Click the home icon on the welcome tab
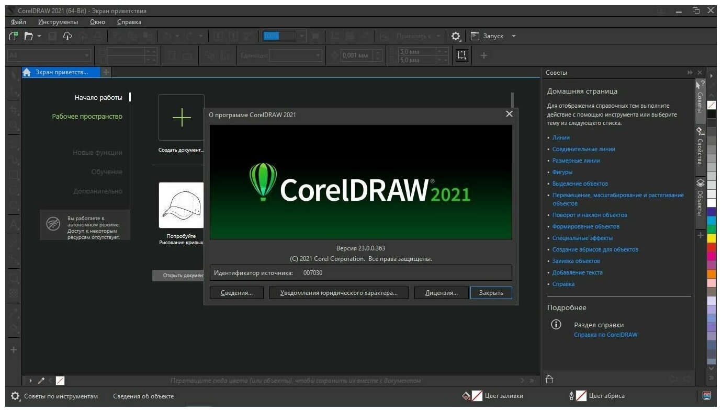The width and height of the screenshot is (722, 412). [x=27, y=73]
